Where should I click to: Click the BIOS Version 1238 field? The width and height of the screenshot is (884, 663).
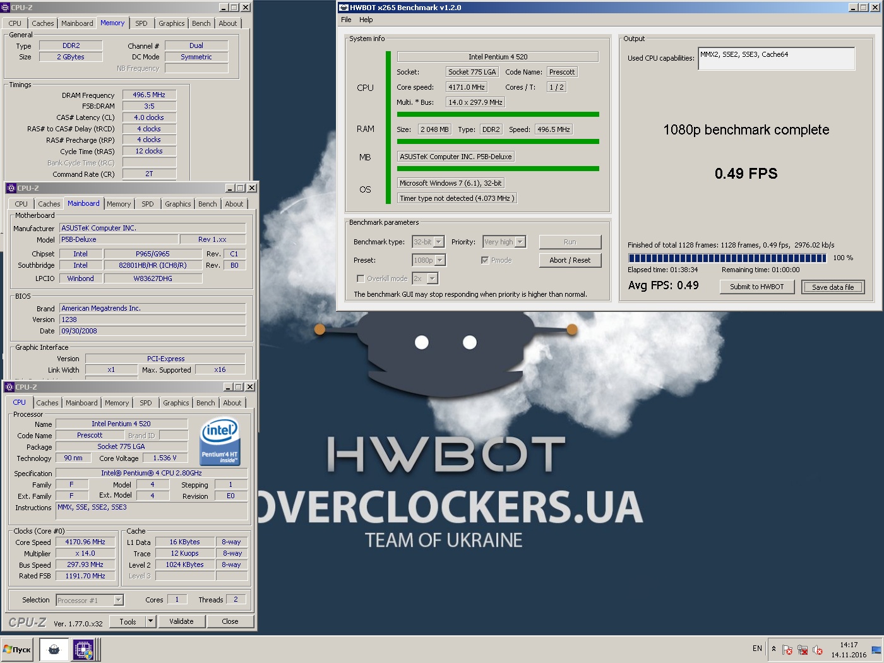(153, 320)
